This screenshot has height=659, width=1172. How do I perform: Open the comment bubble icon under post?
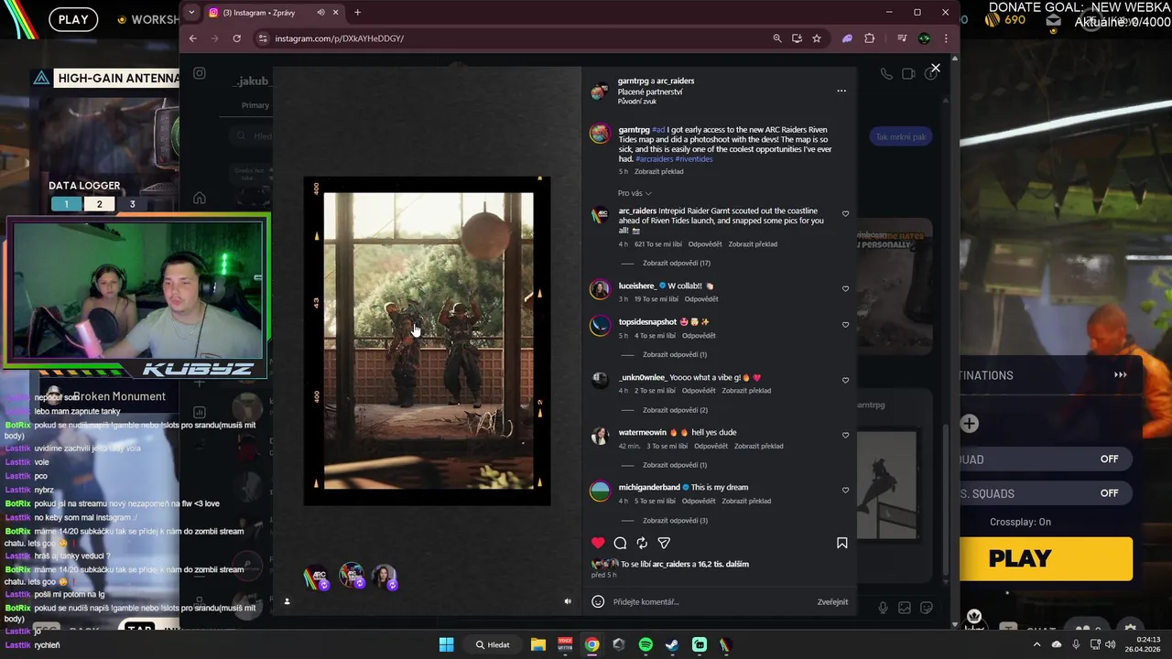[x=620, y=543]
